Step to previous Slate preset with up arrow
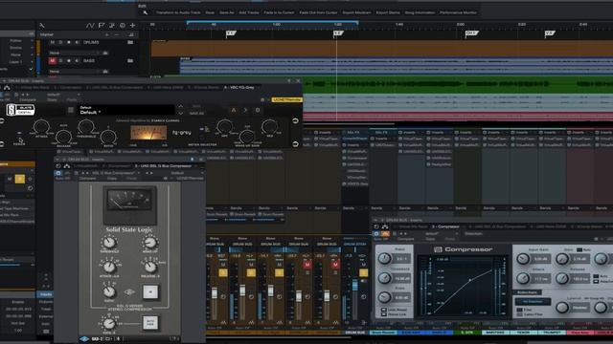The image size is (613, 344). click(x=180, y=106)
